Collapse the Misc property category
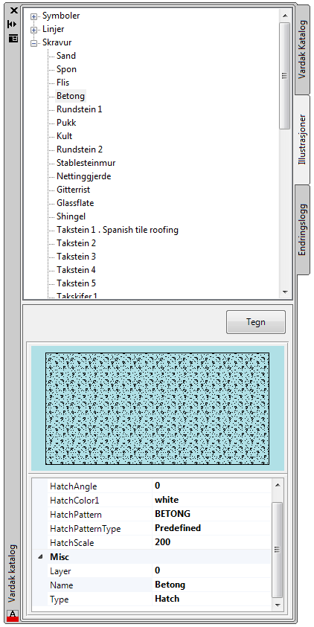Screen dimensions: 314x627 [x=40, y=556]
